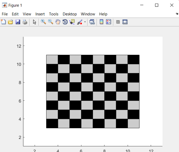
Task: Open the Help menu
Action: 103,14
